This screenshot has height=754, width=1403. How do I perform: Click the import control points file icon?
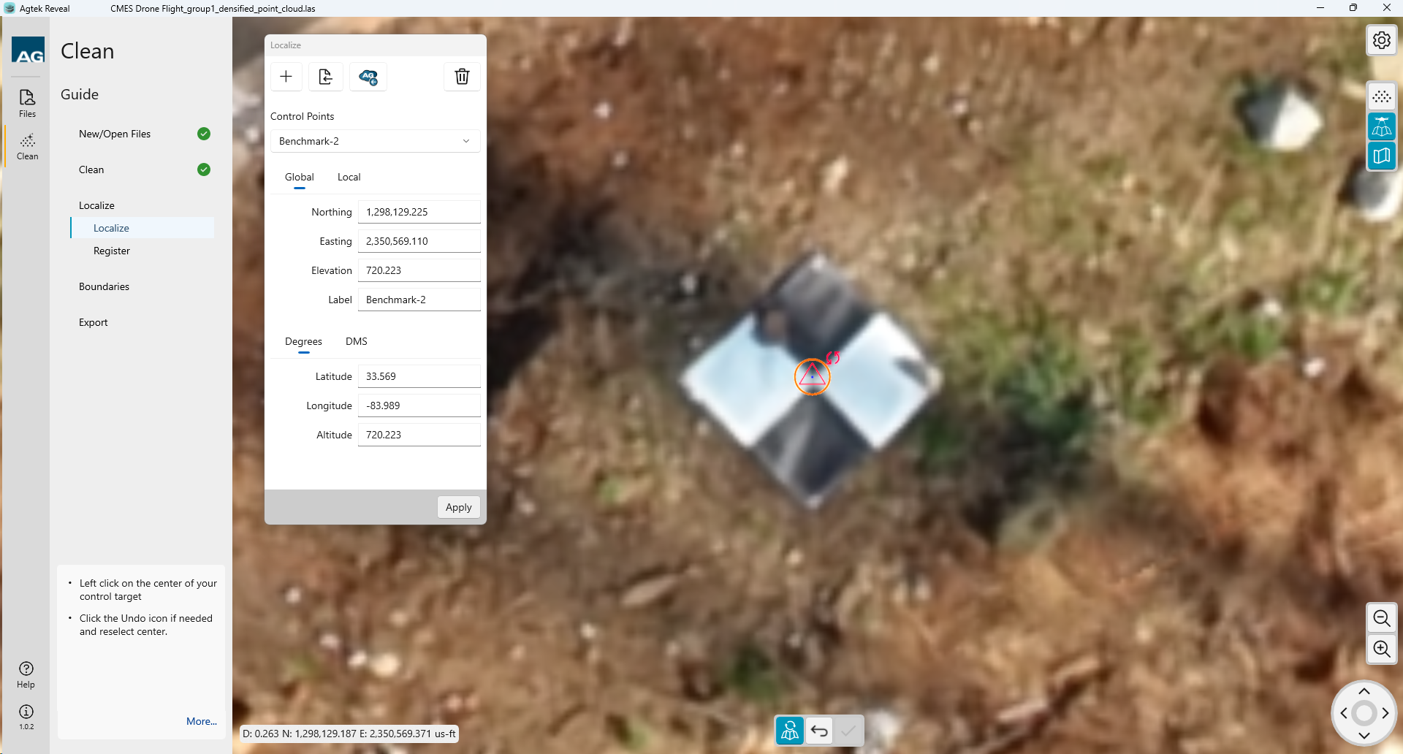[x=326, y=77]
